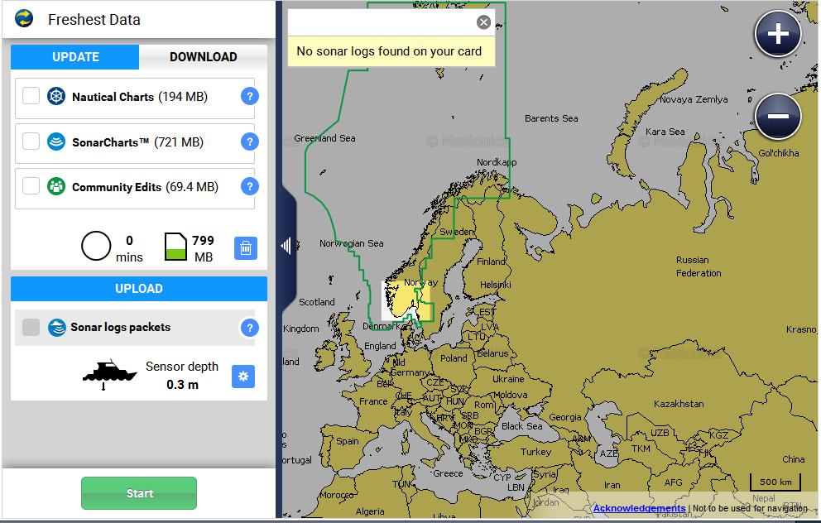Viewport: 821px width, 523px height.
Task: Click the 'Ukraine' map label
Action: (508, 378)
